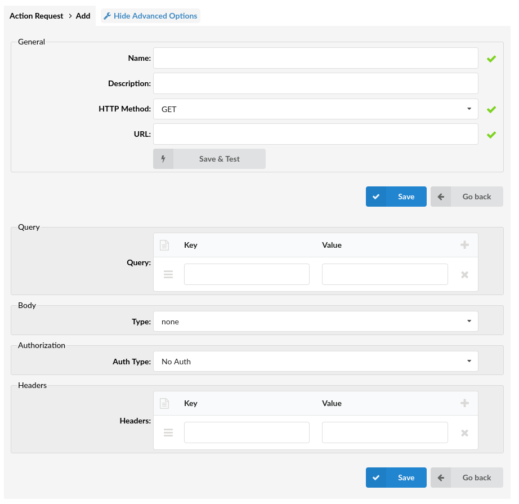Open the Auth Type dropdown showing No Auth
The image size is (519, 504).
coord(315,362)
